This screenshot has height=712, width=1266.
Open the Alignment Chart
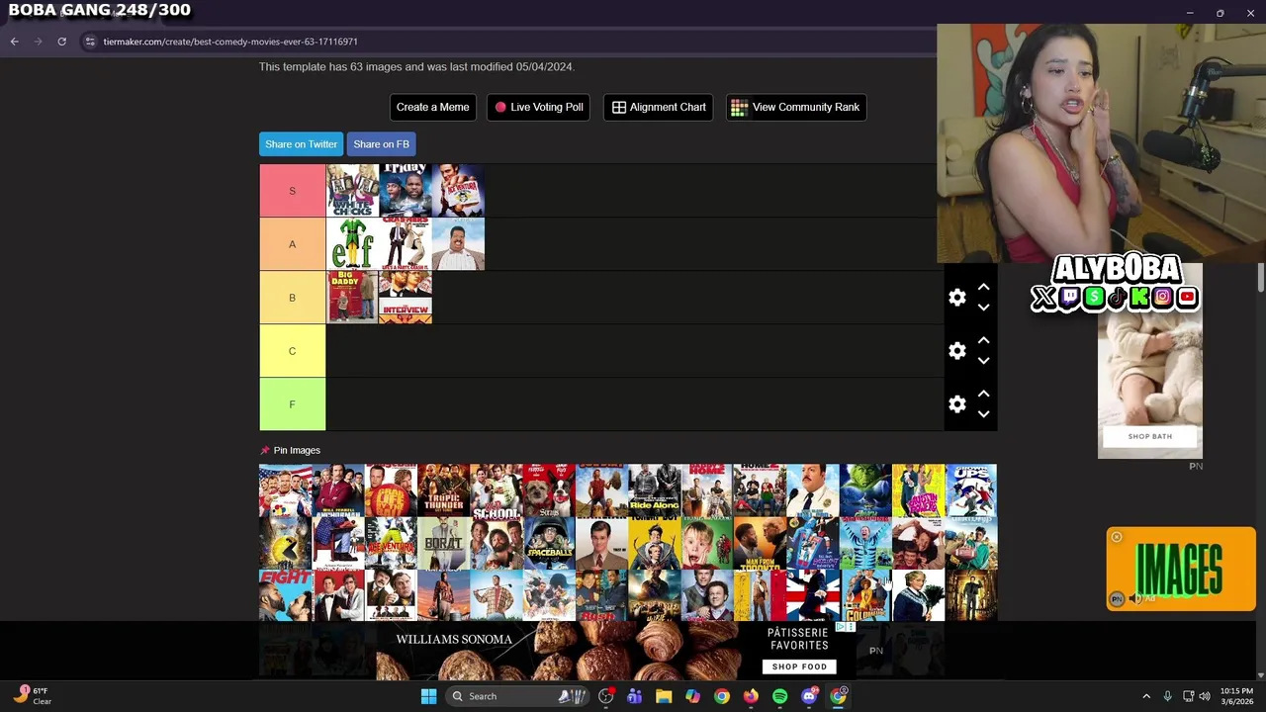[x=659, y=107]
